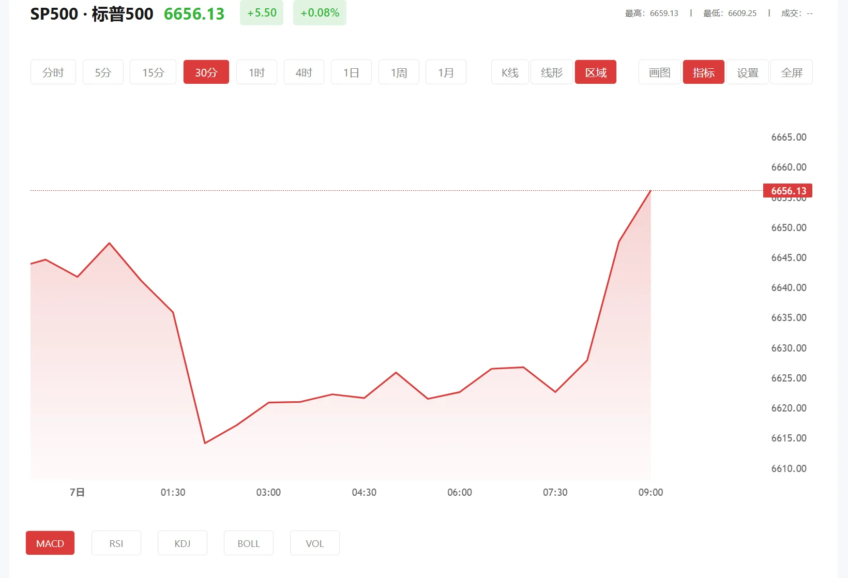Show the MACD indicator
Screen dimensions: 848x578
[50, 543]
